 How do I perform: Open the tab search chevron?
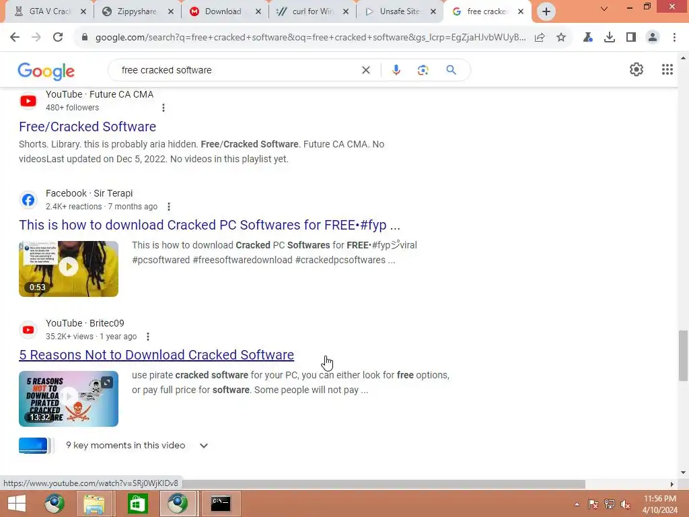coord(604,8)
